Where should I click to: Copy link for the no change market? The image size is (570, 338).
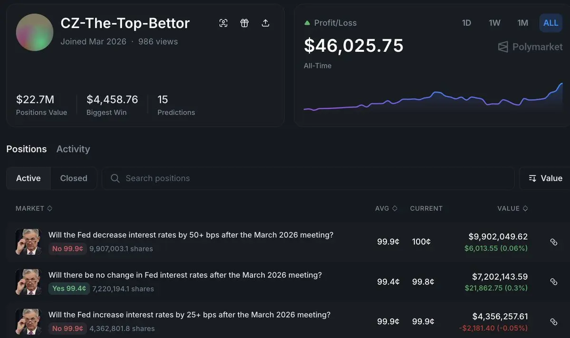[x=553, y=282]
